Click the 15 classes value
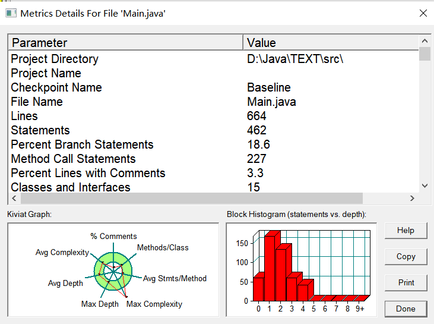Image resolution: width=434 pixels, height=324 pixels. pyautogui.click(x=254, y=187)
